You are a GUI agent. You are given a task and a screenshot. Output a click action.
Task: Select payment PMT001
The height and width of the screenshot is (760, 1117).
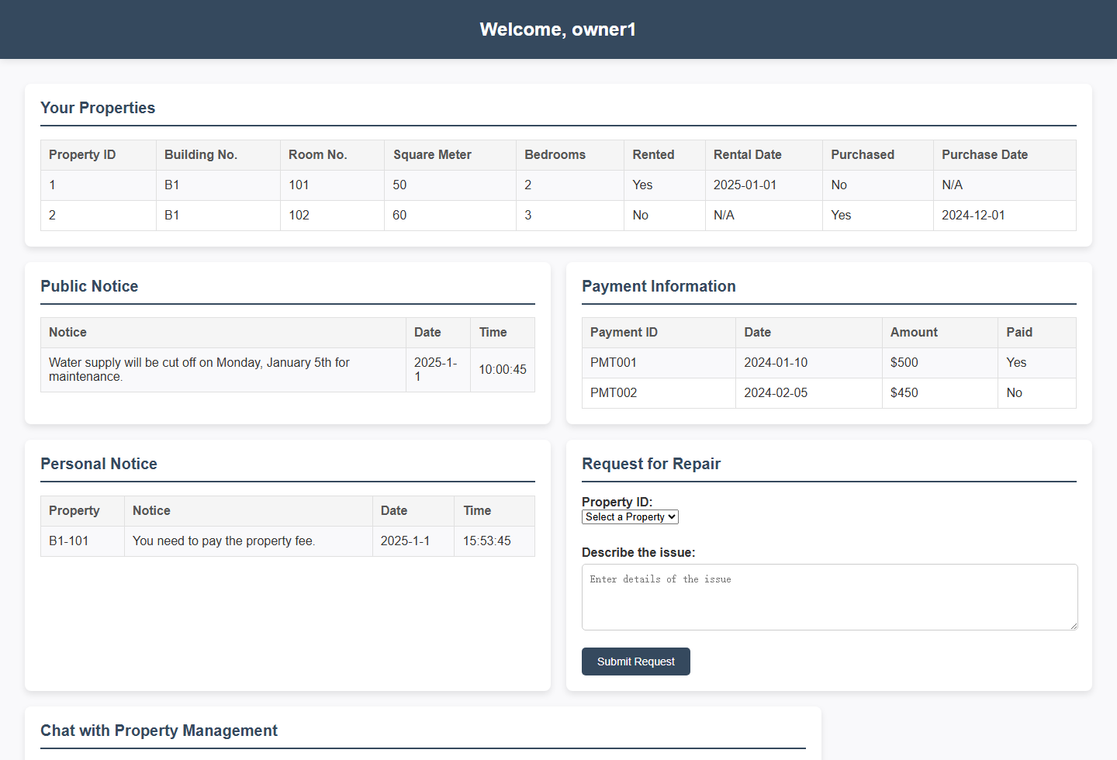[659, 363]
